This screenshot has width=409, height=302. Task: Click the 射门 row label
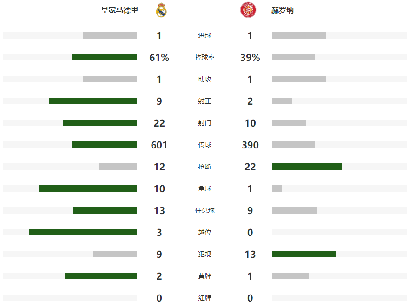204,123
